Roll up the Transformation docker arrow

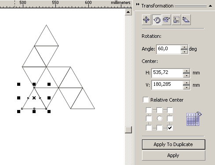tap(210, 6)
